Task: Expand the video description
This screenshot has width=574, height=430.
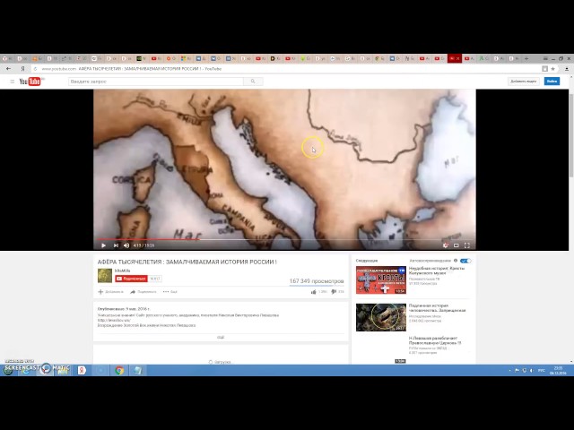Action: (221, 337)
